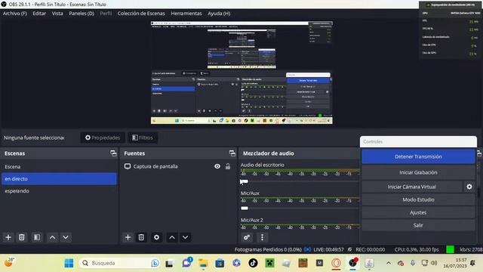483x272 pixels.
Task: Open the Windows Start menu
Action: point(69,263)
